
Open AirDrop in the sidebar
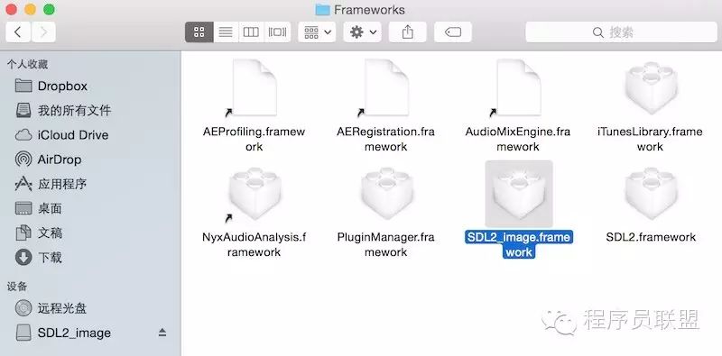tap(89, 160)
